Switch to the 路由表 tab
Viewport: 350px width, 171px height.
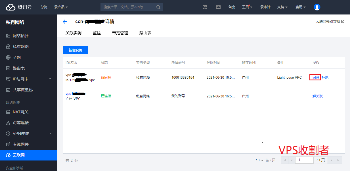[x=145, y=33]
